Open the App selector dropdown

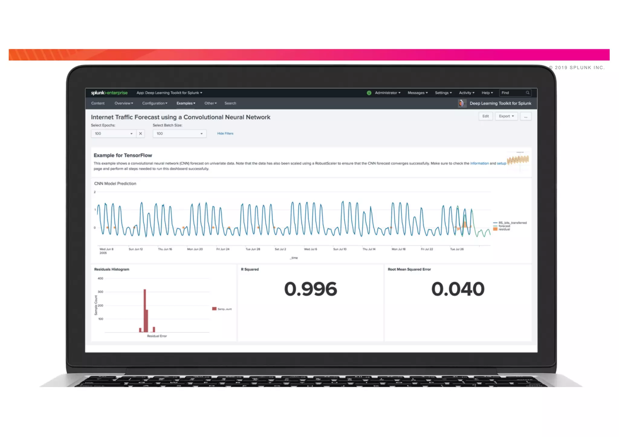click(x=169, y=93)
